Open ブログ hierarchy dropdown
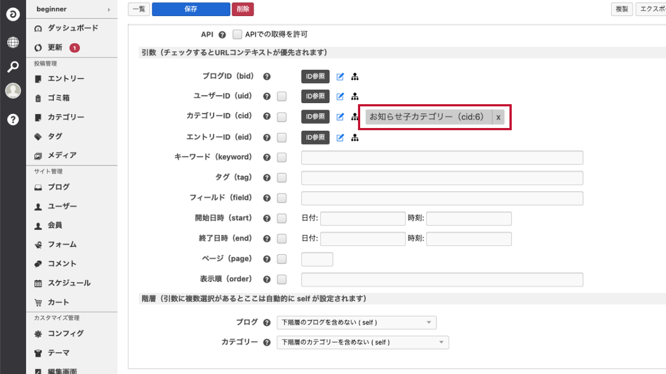This screenshot has height=374, width=666. point(356,323)
